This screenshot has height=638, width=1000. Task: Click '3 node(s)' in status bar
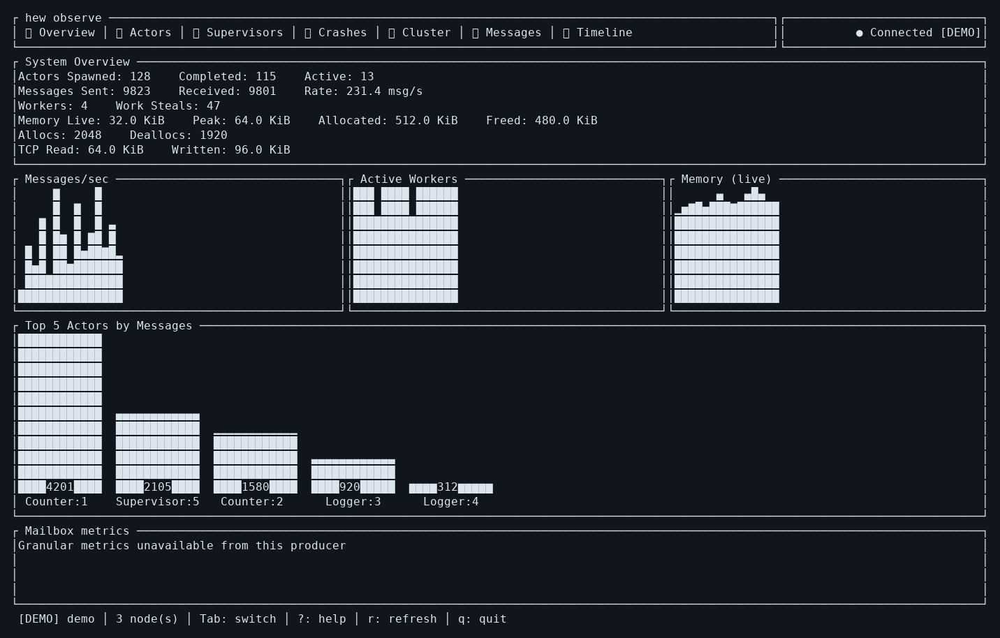coord(147,619)
